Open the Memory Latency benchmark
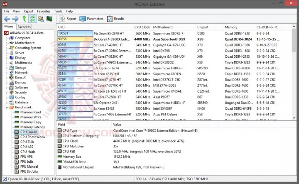Viewport: 299px width, 184px height. point(33,127)
